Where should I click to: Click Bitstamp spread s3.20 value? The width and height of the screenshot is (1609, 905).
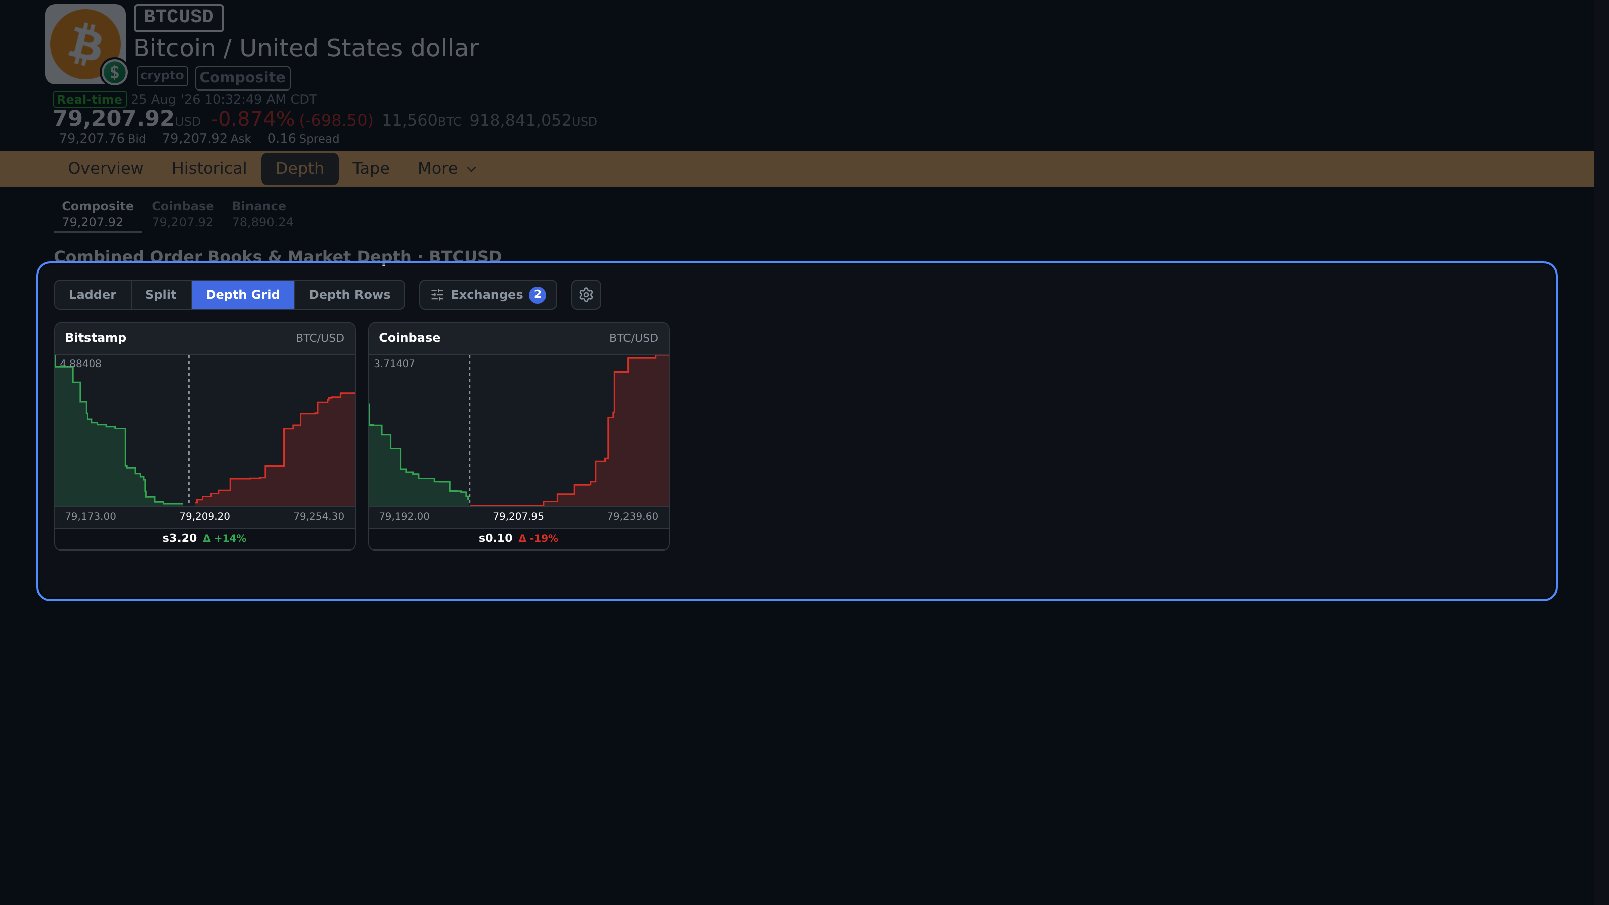[180, 538]
